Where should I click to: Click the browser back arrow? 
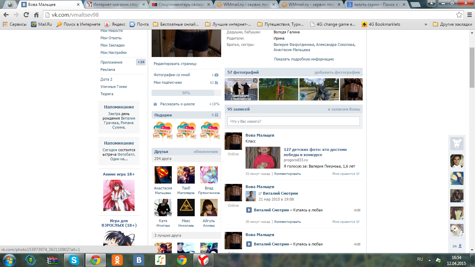pos(6,15)
